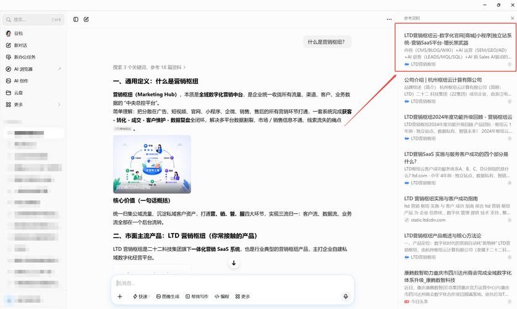The image size is (517, 309).
Task: Close the 参考资料 panel
Action: [x=513, y=18]
